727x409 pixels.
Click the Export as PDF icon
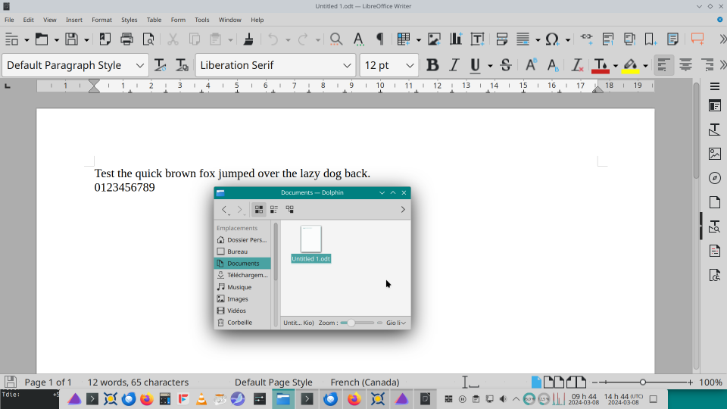pyautogui.click(x=105, y=39)
